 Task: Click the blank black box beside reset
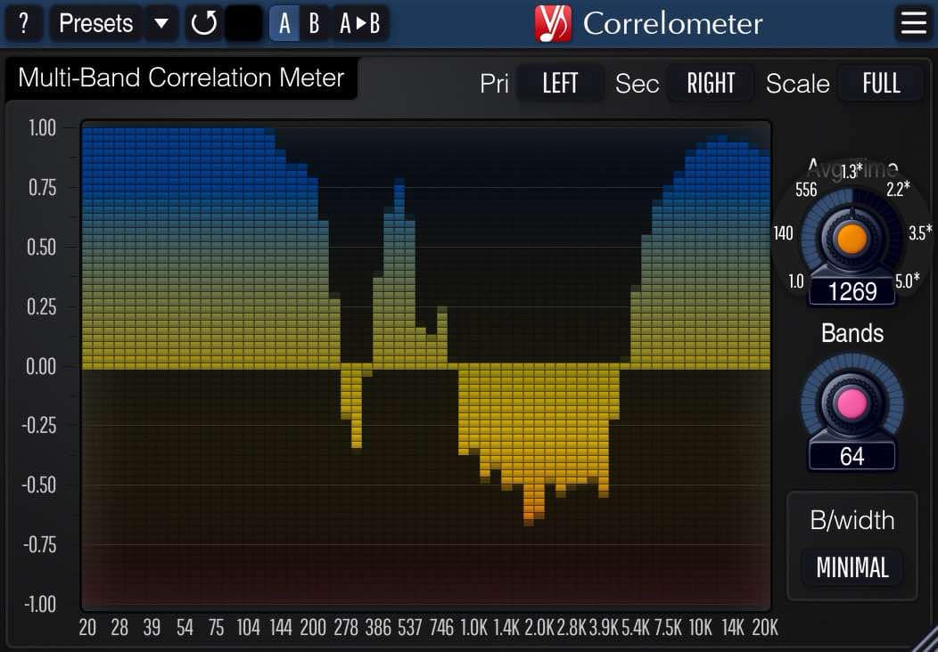click(244, 23)
